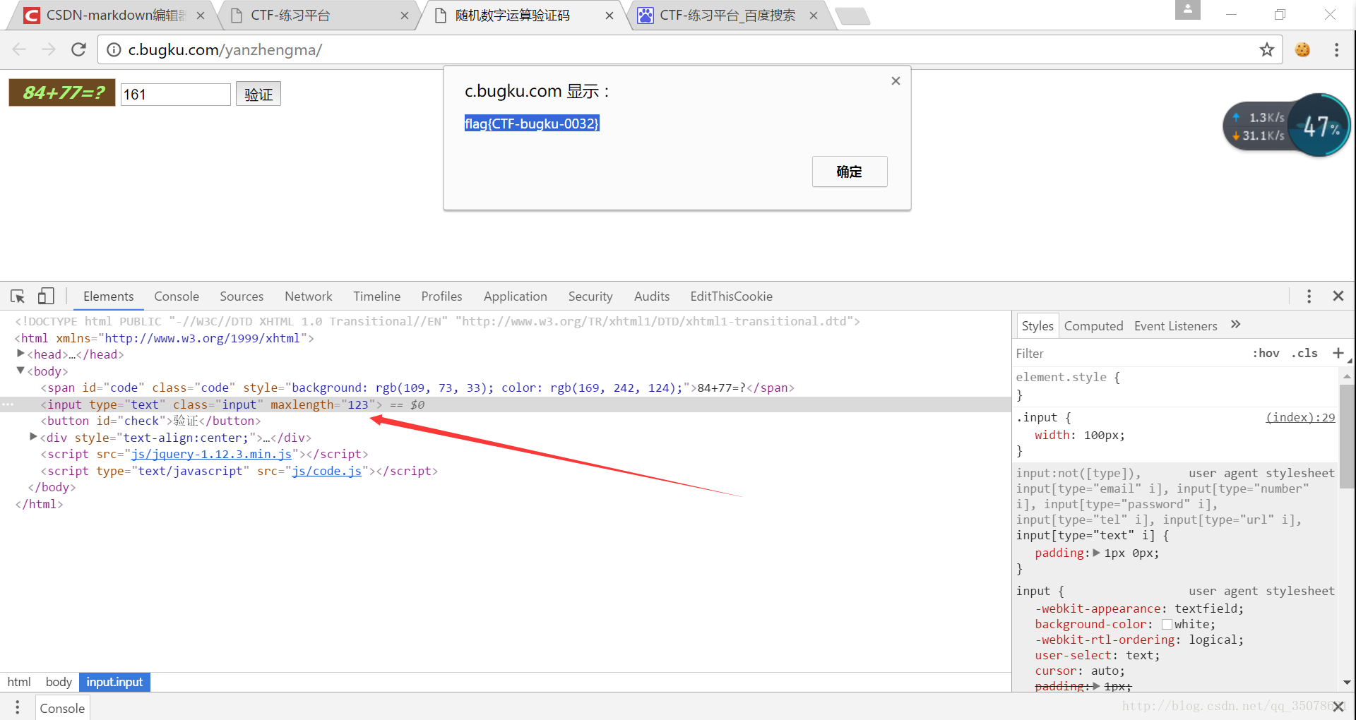Image resolution: width=1356 pixels, height=720 pixels.
Task: Click the Styles Filter input
Action: (1130, 353)
